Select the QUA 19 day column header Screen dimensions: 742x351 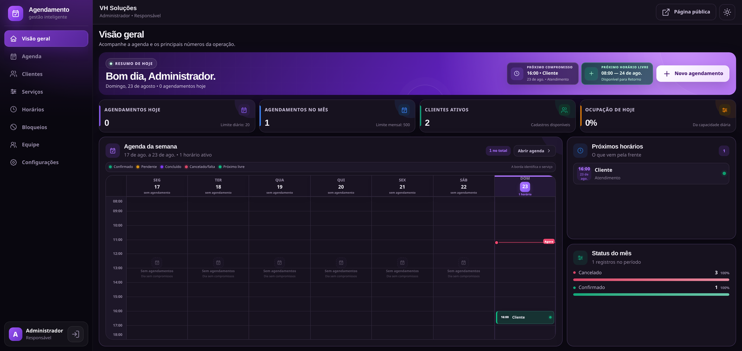[280, 186]
